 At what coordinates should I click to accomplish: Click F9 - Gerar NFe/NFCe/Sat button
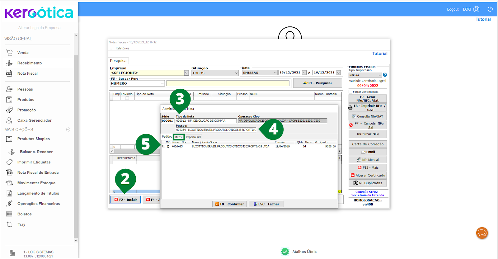click(368, 99)
